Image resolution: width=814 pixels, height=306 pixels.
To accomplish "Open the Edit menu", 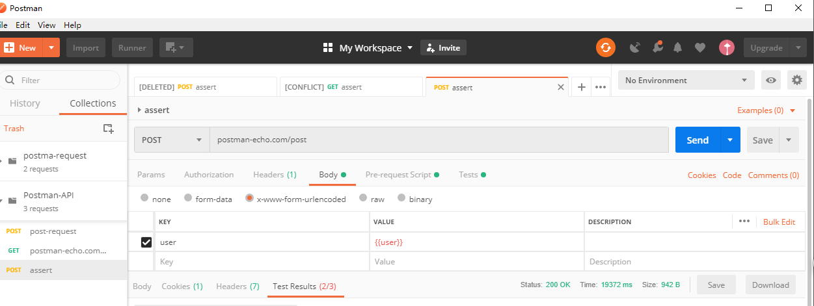I will tap(23, 25).
